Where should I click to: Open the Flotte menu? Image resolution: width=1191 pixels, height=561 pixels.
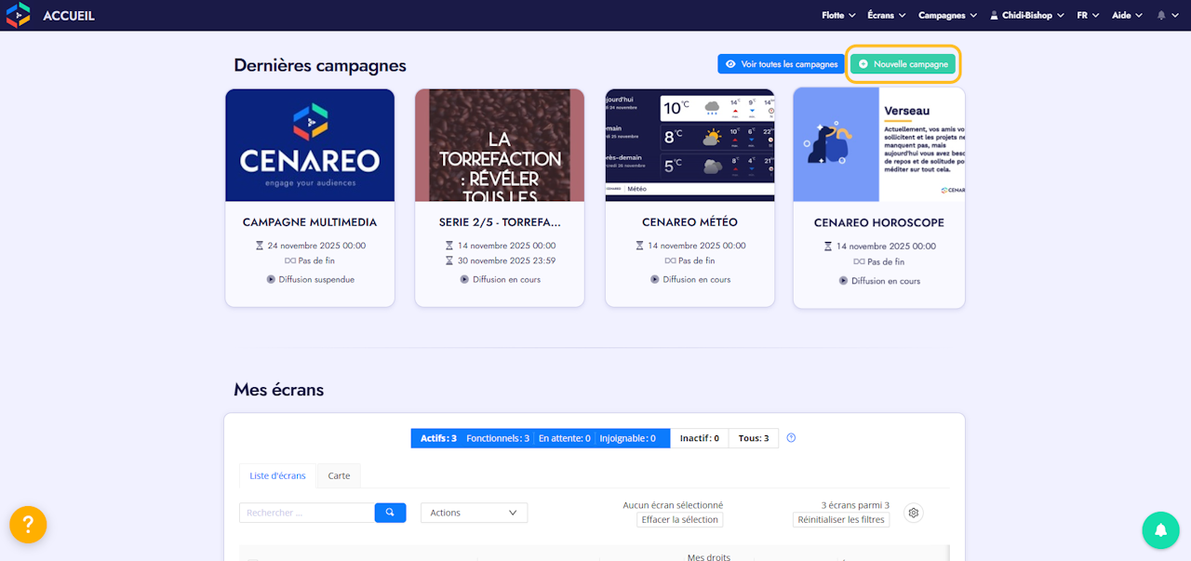(838, 16)
